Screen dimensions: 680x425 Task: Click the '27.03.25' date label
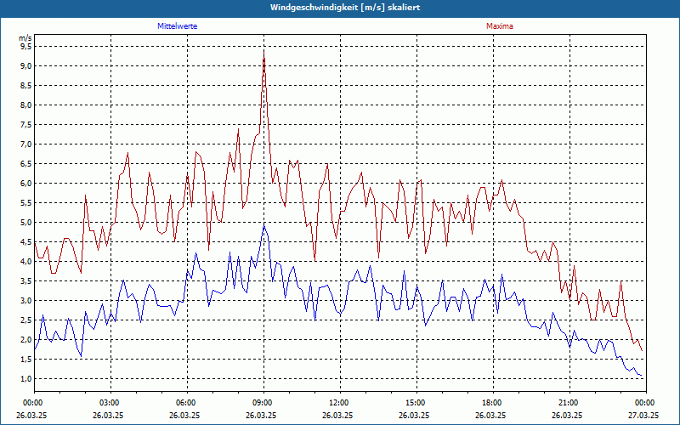click(643, 415)
